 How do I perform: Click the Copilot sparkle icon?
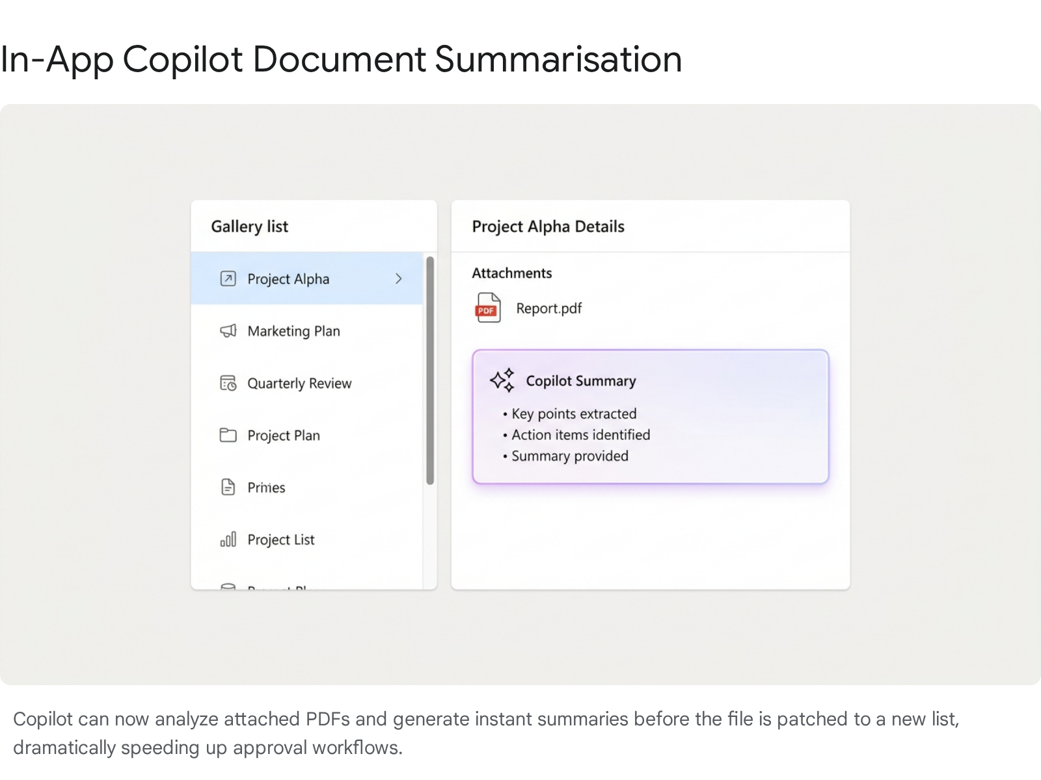point(502,380)
